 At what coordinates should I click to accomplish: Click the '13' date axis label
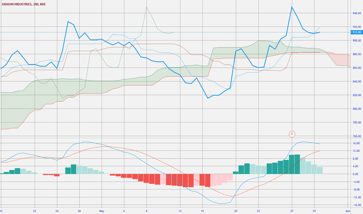tap(180, 211)
